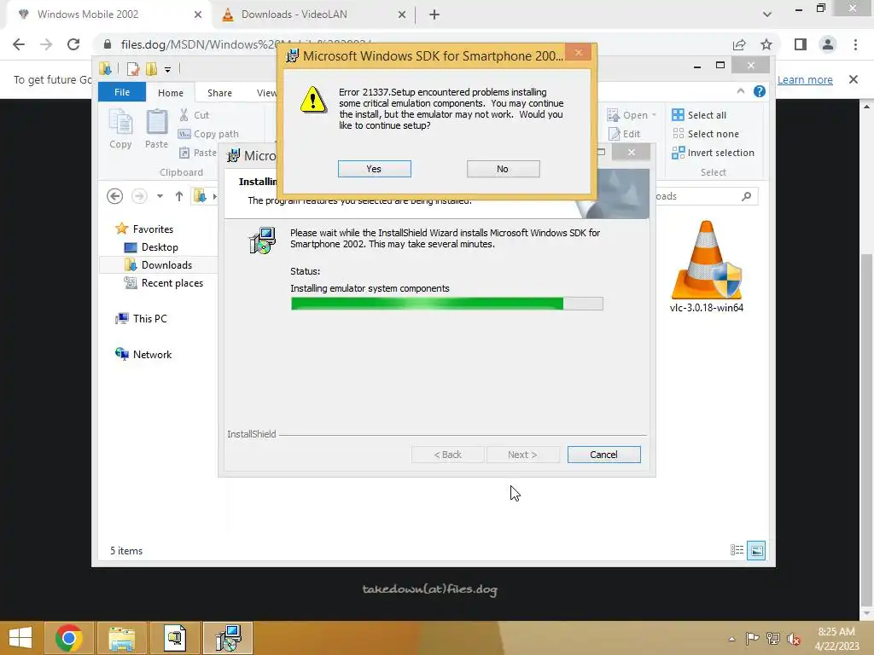Click quick access Properties icon in Explorer
874x655 pixels.
(132, 69)
